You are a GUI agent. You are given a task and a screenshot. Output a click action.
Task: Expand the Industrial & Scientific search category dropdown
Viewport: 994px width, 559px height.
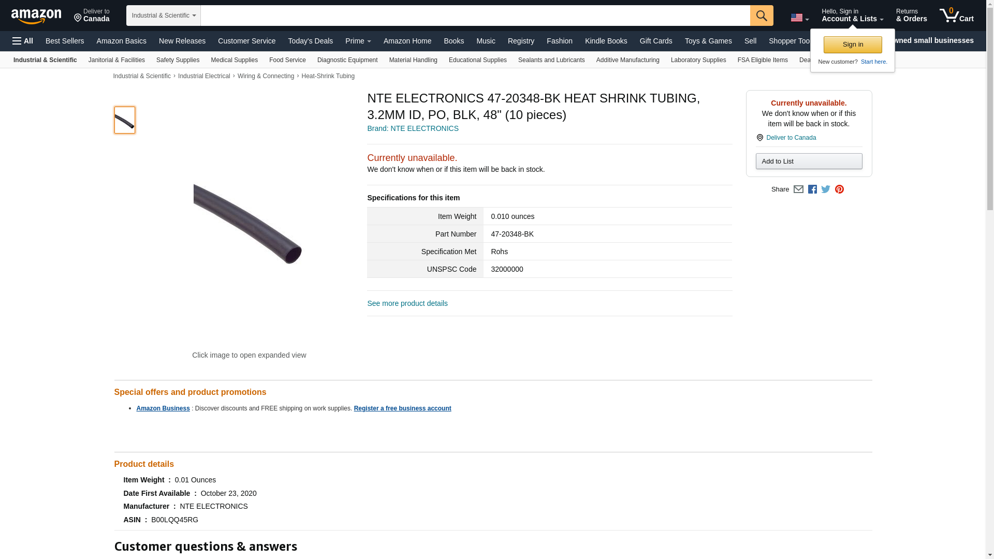164,16
